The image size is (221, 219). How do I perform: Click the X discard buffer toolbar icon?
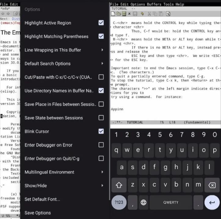coord(129,14)
